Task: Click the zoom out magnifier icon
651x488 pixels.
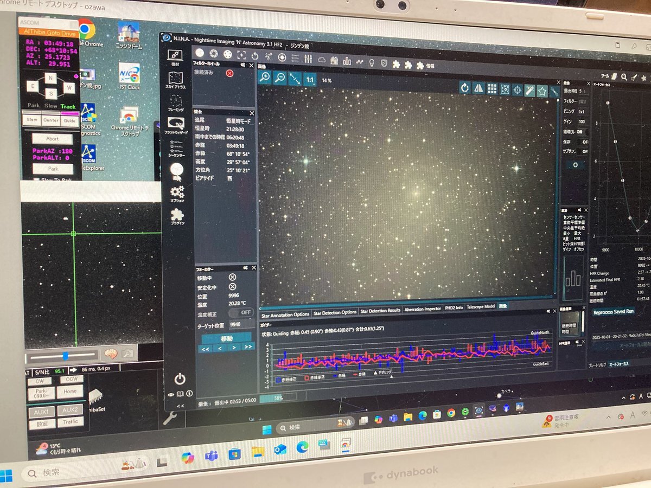Action: coord(280,78)
